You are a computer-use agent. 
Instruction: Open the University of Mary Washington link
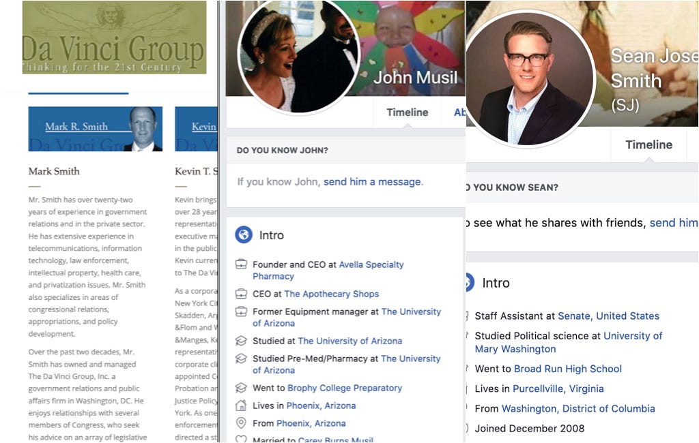coord(569,342)
